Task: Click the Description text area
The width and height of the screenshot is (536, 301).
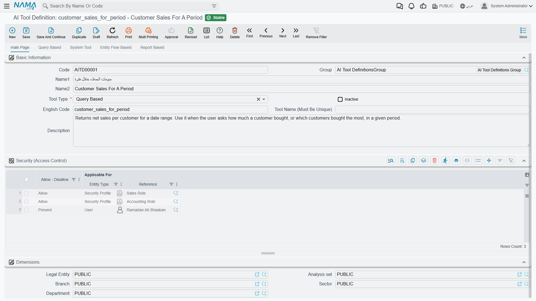Action: [301, 131]
